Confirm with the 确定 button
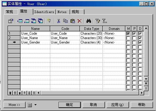 tap(70, 105)
